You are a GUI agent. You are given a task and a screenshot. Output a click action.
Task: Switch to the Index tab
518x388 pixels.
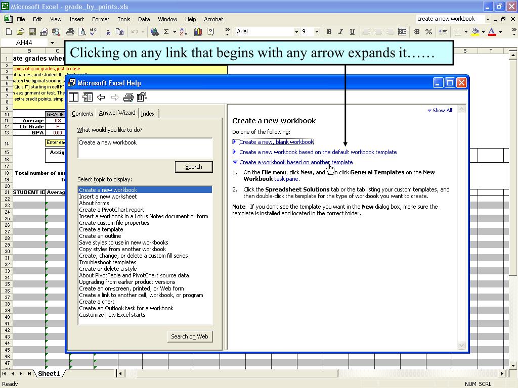tap(148, 114)
